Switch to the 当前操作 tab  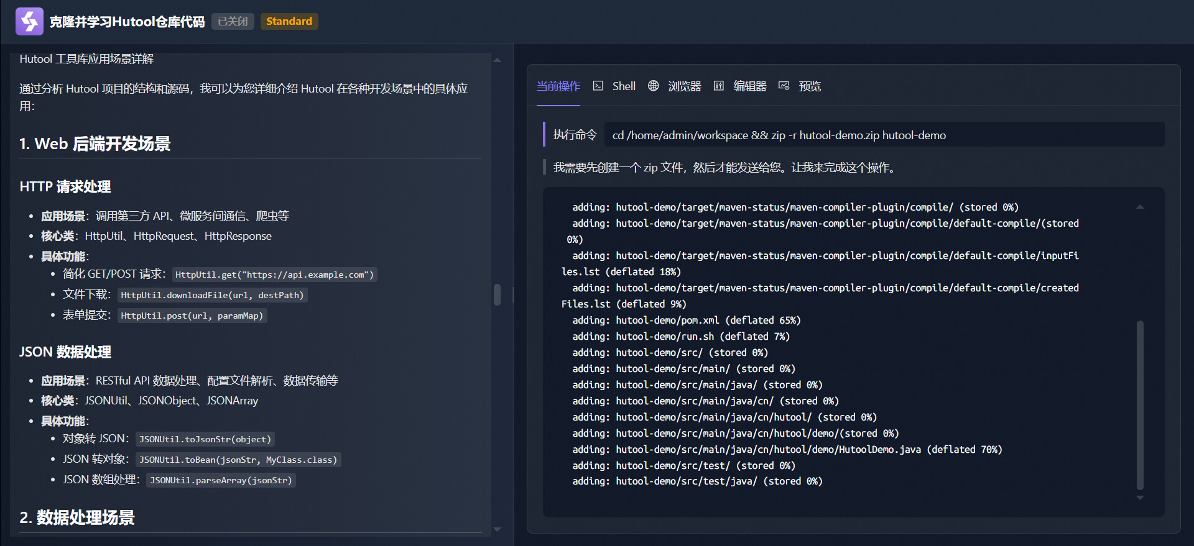tap(558, 86)
